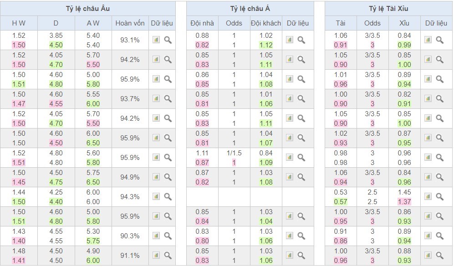Viewport: 454px width, 267px height.
Task: Open chart icon in 93.1% European odds row
Action: tap(156, 40)
